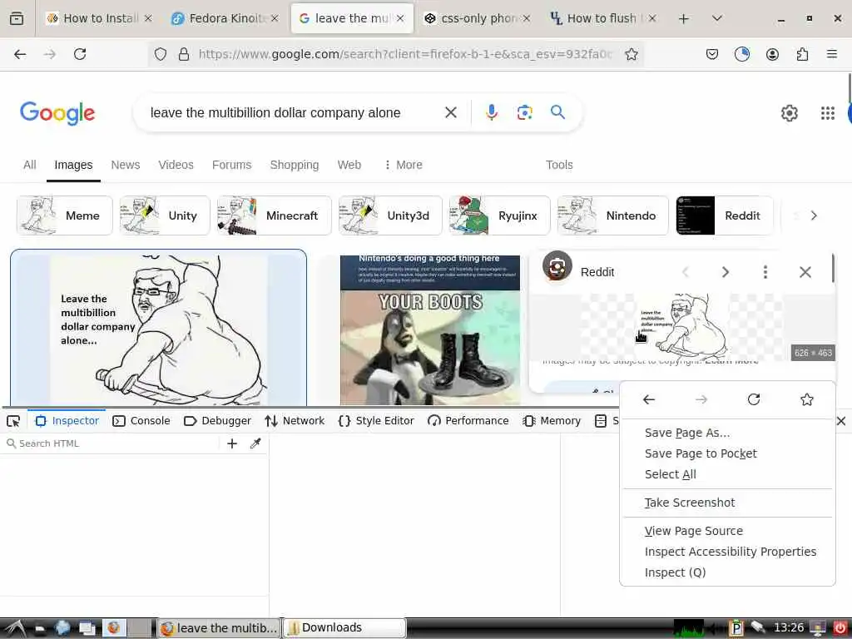Switch to the Web results tab
This screenshot has height=639, width=852.
(x=349, y=165)
